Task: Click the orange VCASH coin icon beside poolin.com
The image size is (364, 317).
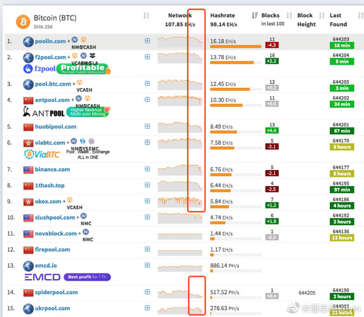Action: pos(84,40)
